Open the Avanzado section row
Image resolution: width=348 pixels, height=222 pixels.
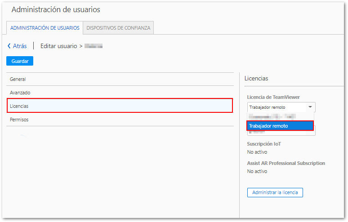pyautogui.click(x=120, y=93)
